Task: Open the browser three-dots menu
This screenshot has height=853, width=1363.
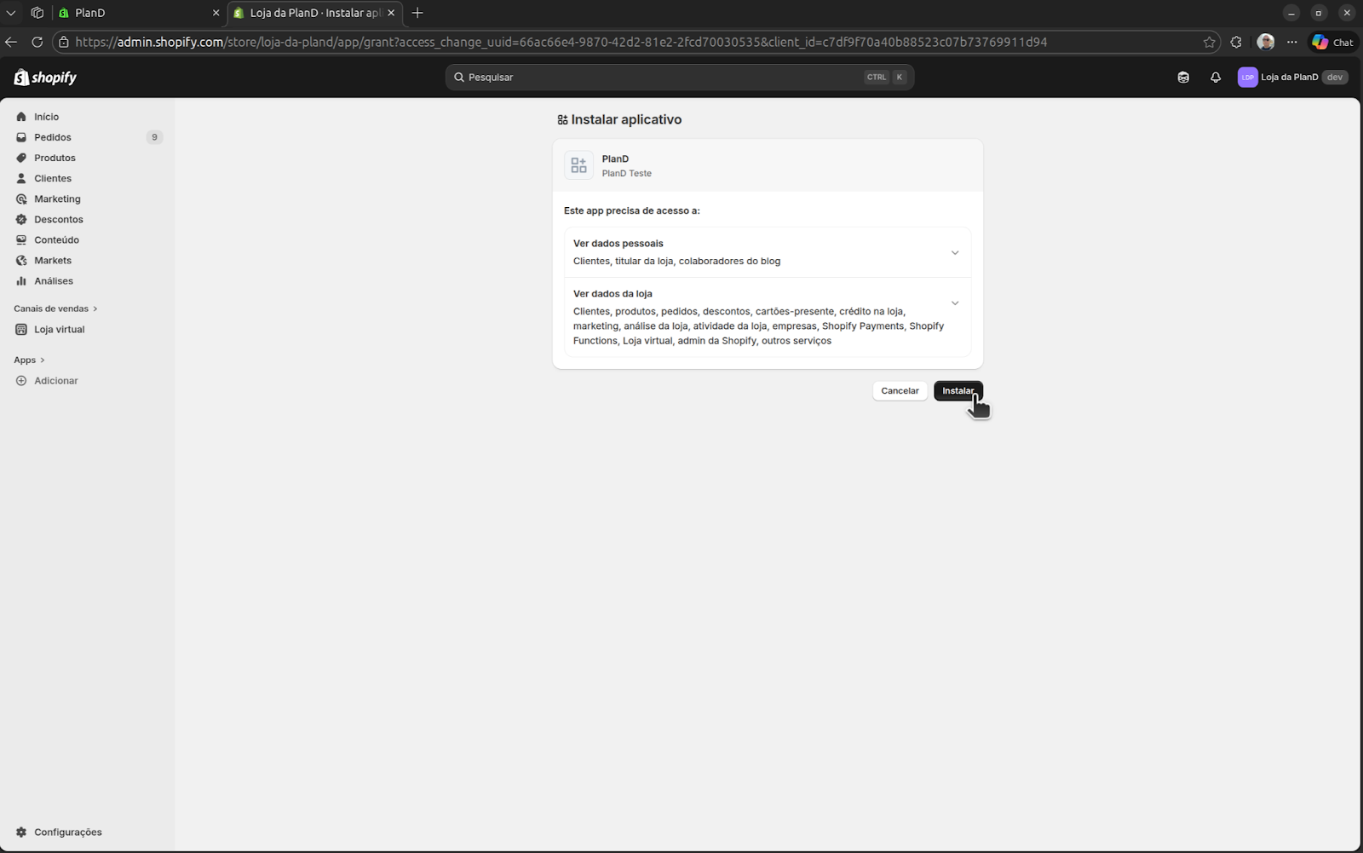Action: click(1292, 42)
